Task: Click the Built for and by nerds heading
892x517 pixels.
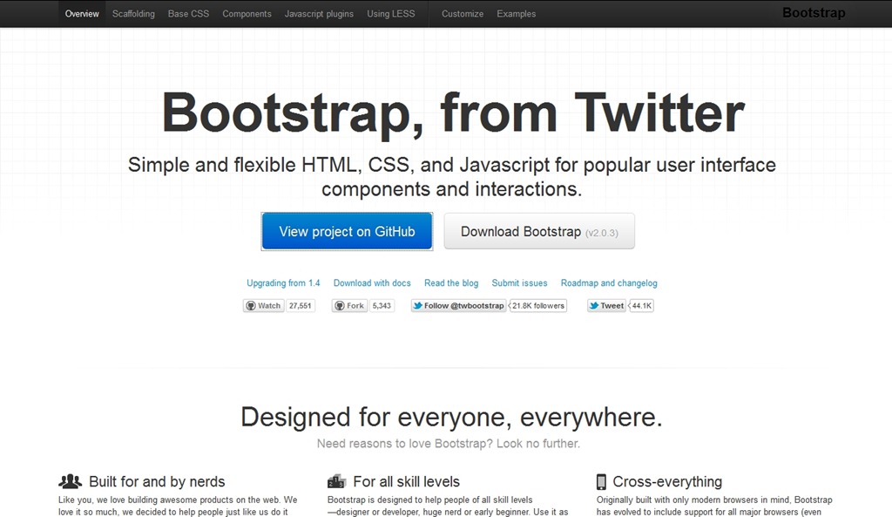Action: [x=157, y=482]
